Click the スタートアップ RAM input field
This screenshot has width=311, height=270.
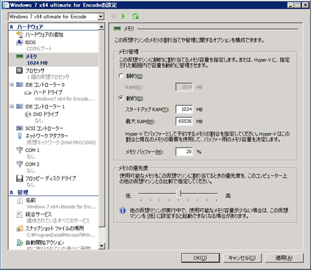pos(184,110)
